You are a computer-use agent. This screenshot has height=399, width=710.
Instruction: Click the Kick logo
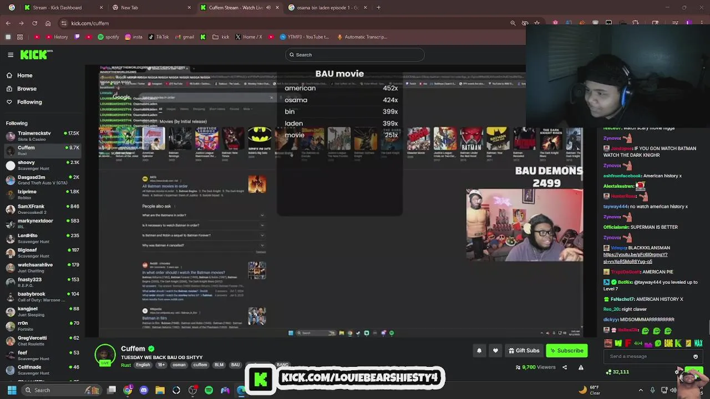click(x=36, y=54)
